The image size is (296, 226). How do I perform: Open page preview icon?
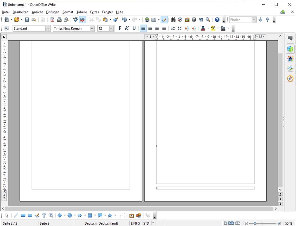click(66, 20)
